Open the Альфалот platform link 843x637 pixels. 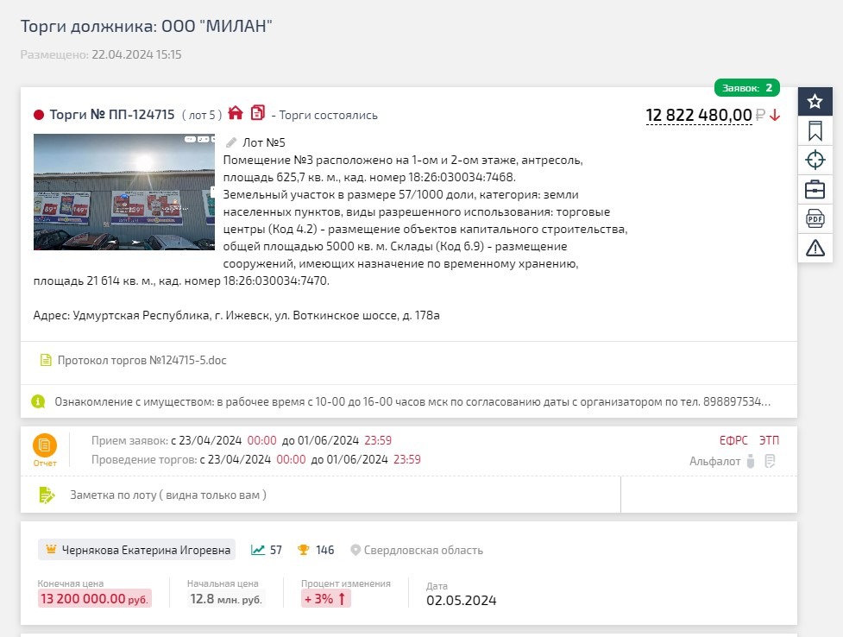coord(714,461)
